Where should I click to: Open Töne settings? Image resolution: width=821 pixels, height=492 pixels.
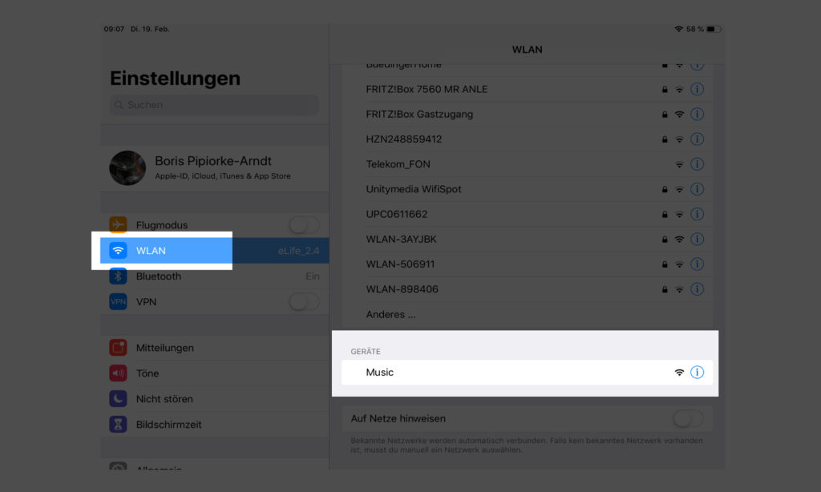point(215,373)
